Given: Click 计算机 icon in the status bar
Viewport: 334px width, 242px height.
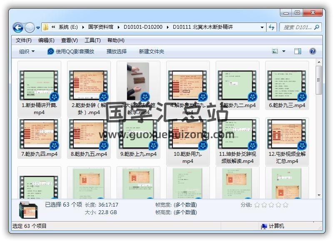Looking at the screenshot, I should tap(264, 226).
